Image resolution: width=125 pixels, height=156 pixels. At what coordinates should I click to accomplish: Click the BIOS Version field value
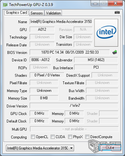pyautogui.click(x=70, y=52)
